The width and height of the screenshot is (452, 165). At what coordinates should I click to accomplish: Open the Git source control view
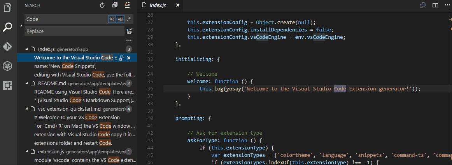click(8, 47)
